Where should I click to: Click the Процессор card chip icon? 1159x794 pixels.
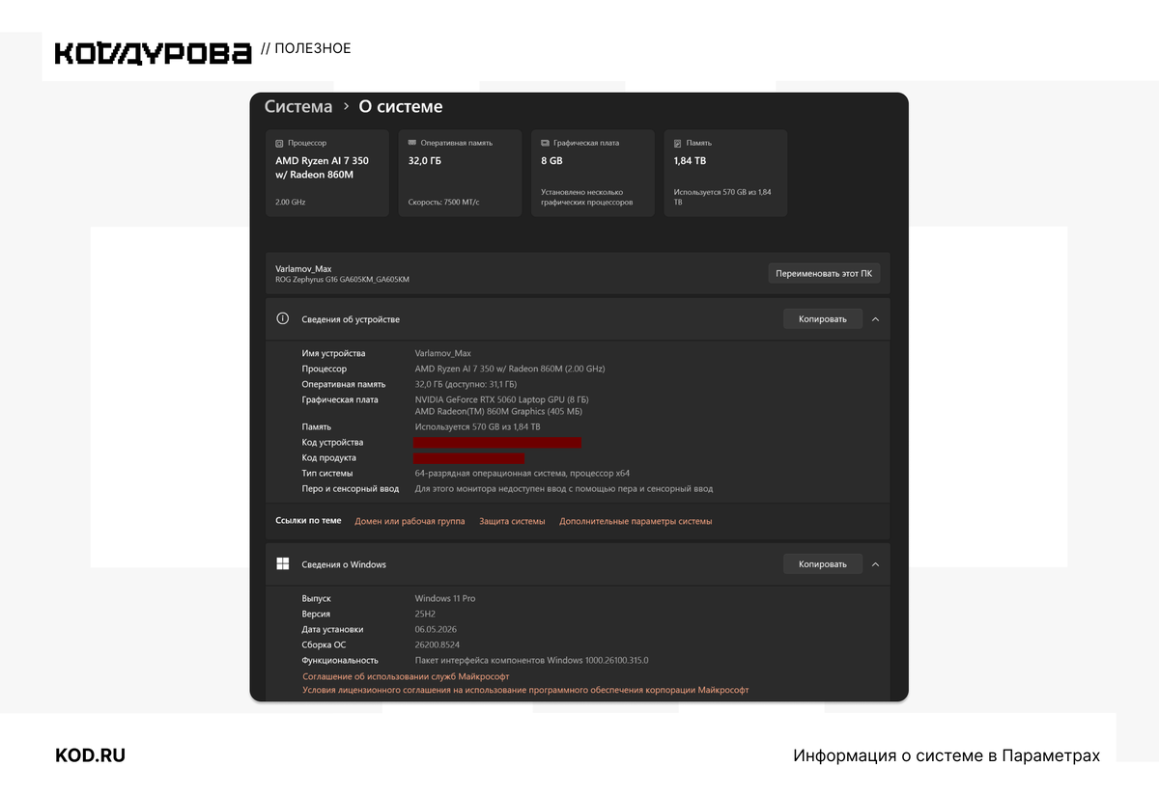[279, 143]
